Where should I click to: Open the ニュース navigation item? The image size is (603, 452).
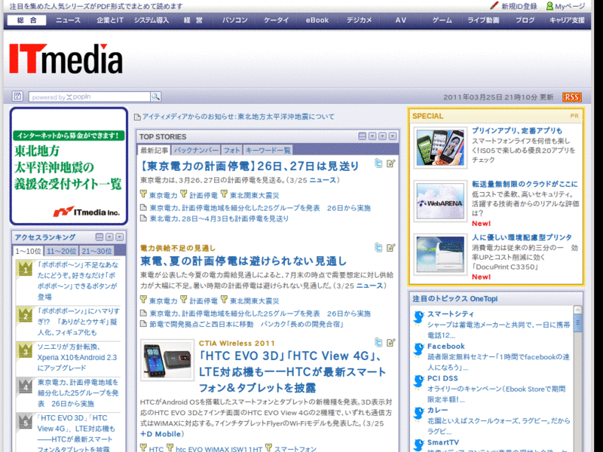[x=68, y=20]
